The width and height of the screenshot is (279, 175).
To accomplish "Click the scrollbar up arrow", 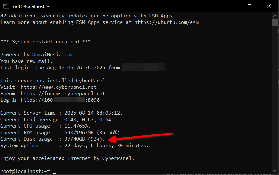I will click(x=275, y=15).
